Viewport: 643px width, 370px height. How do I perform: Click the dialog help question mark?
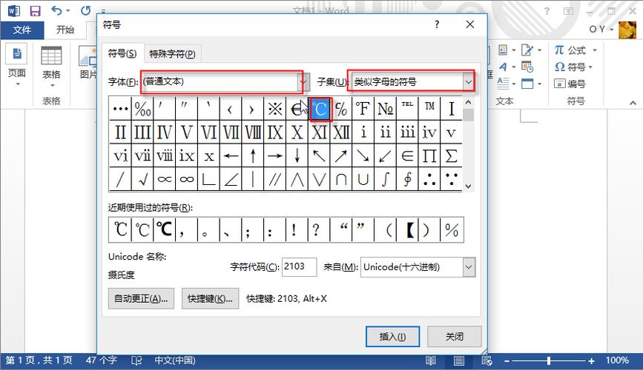[x=437, y=24]
